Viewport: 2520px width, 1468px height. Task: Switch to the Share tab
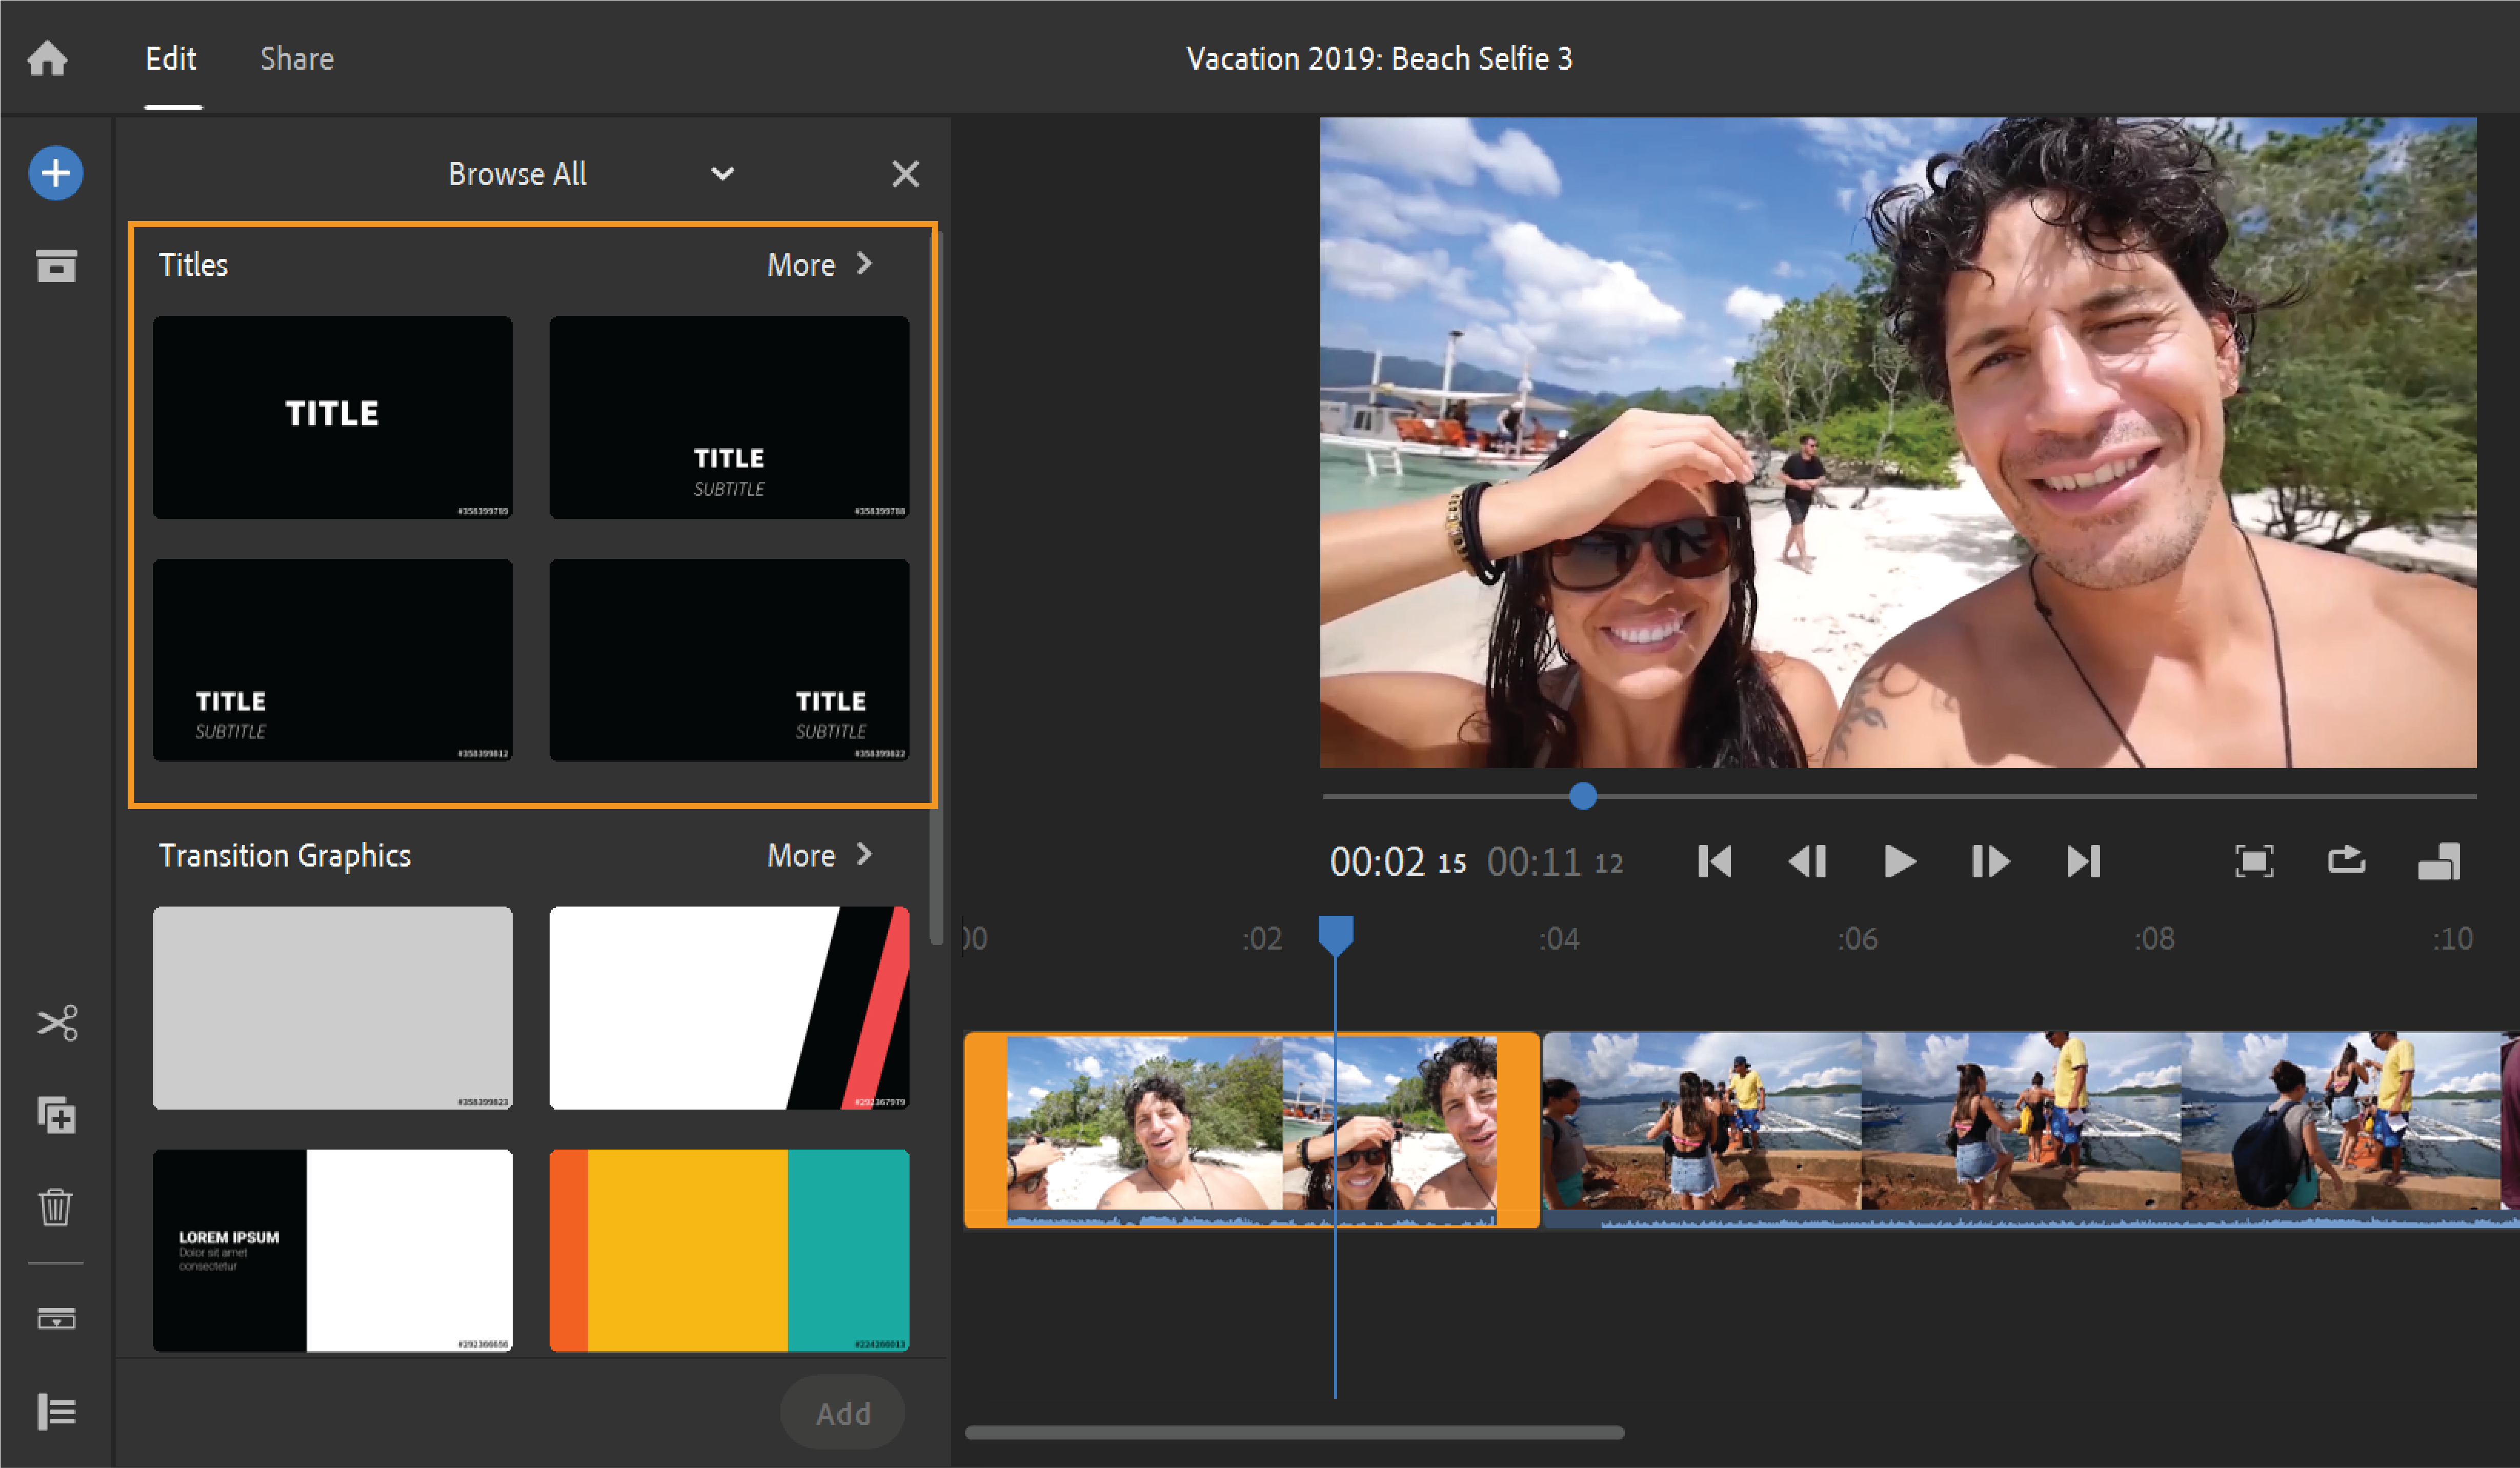(x=296, y=58)
